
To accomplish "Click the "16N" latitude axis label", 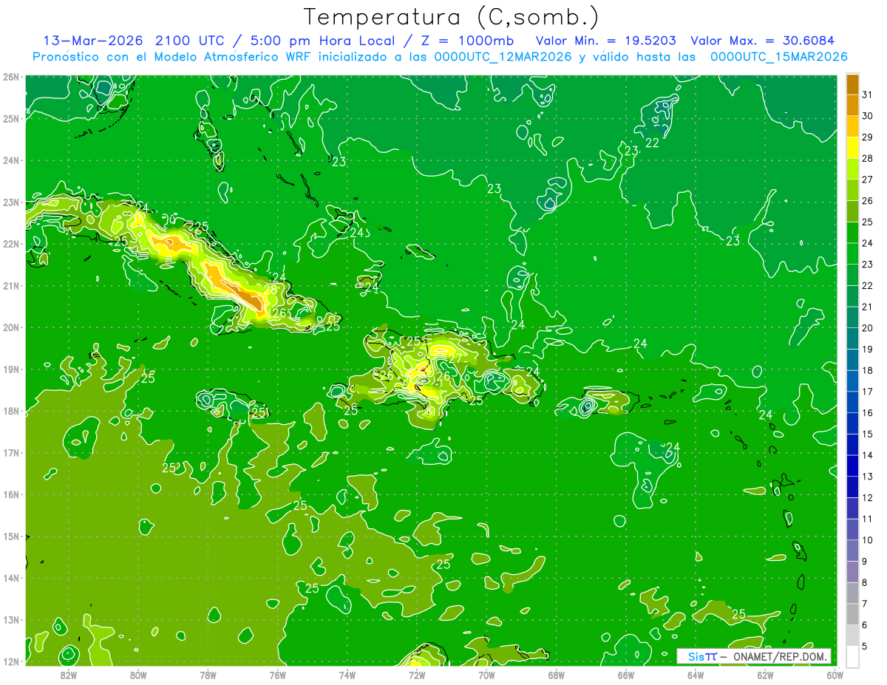I will click(11, 494).
